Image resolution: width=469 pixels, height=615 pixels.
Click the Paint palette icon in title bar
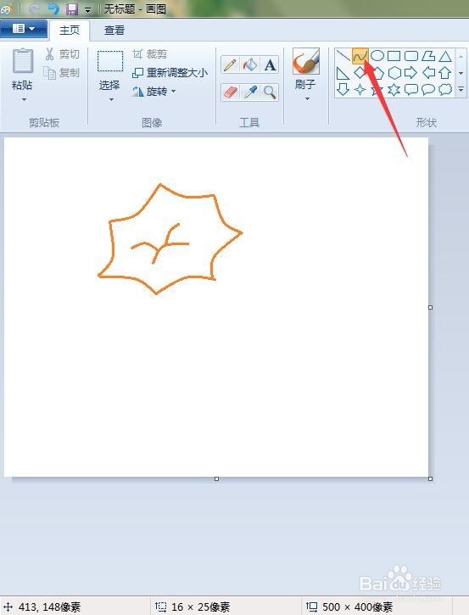[x=7, y=8]
